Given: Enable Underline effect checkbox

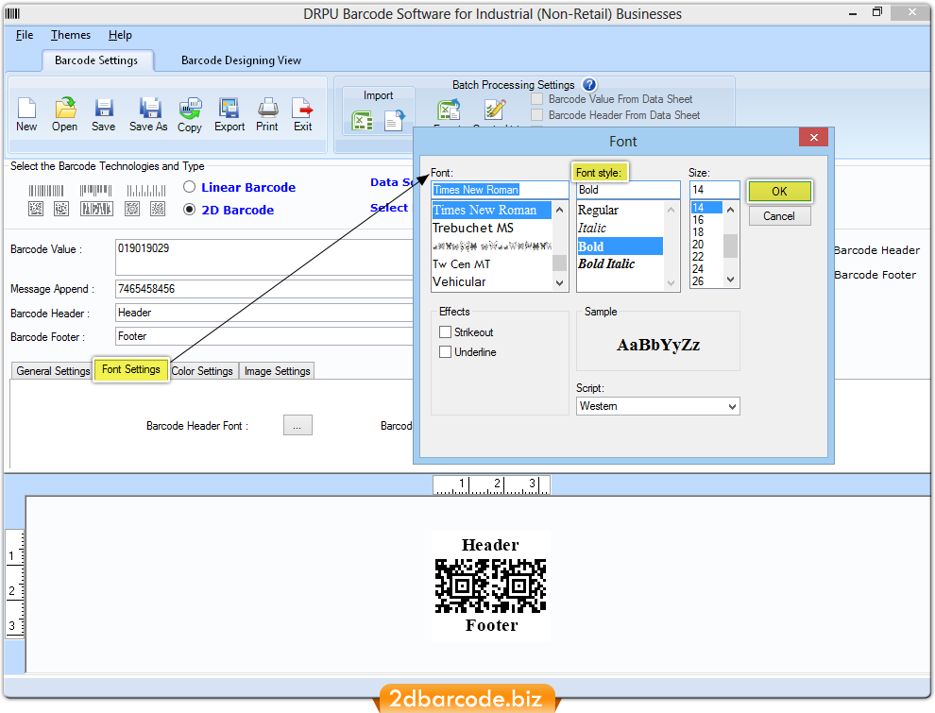Looking at the screenshot, I should pyautogui.click(x=446, y=352).
